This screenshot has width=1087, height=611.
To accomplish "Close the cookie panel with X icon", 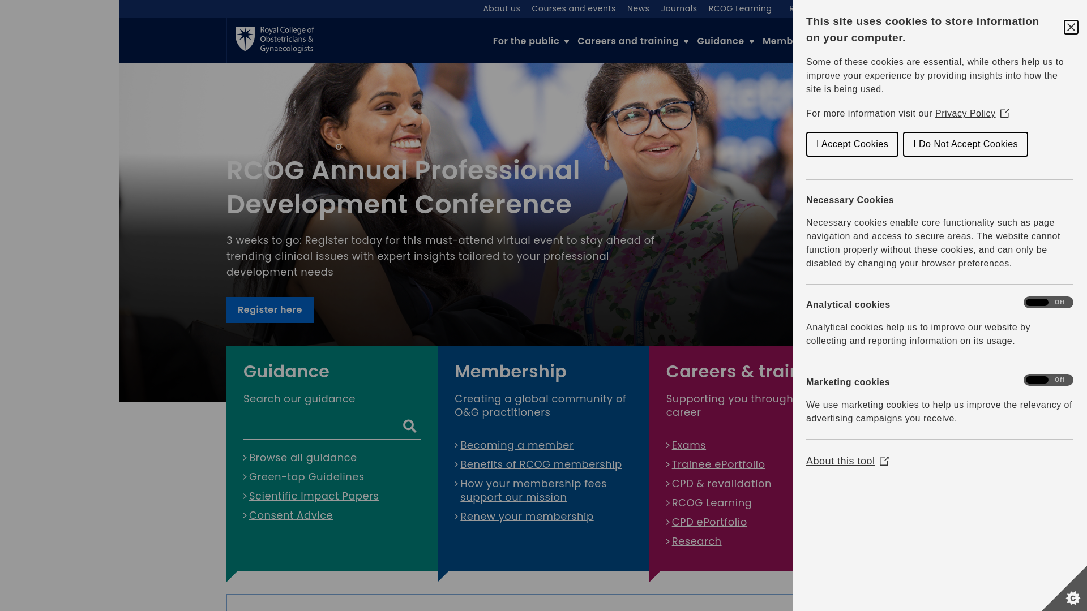I will coord(1071,27).
